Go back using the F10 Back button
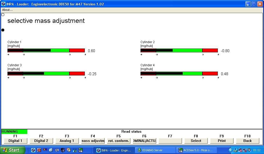Image resolution: width=264 pixels, height=154 pixels. [x=247, y=141]
